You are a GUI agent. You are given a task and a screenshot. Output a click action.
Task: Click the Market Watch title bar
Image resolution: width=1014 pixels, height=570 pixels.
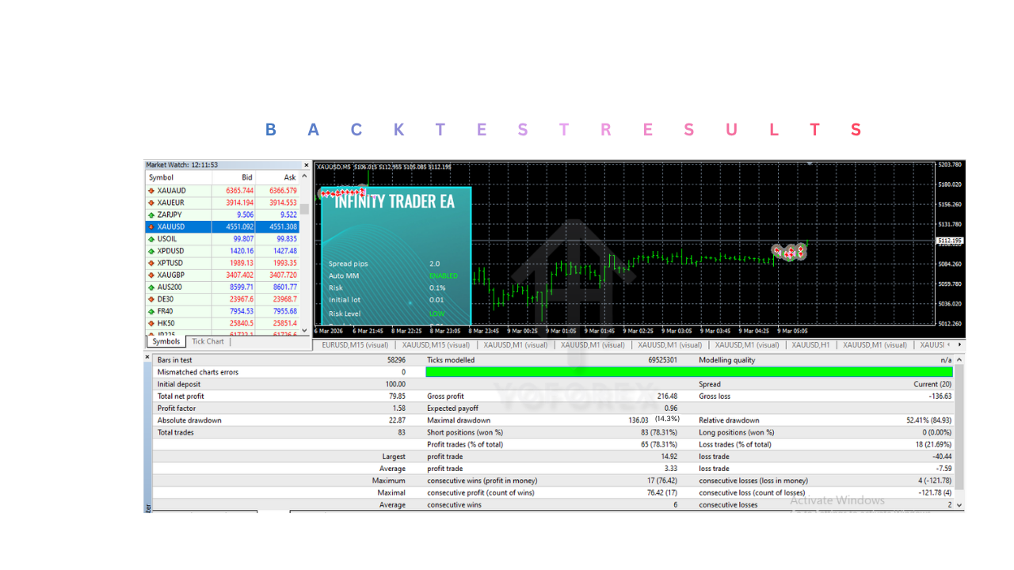(222, 165)
